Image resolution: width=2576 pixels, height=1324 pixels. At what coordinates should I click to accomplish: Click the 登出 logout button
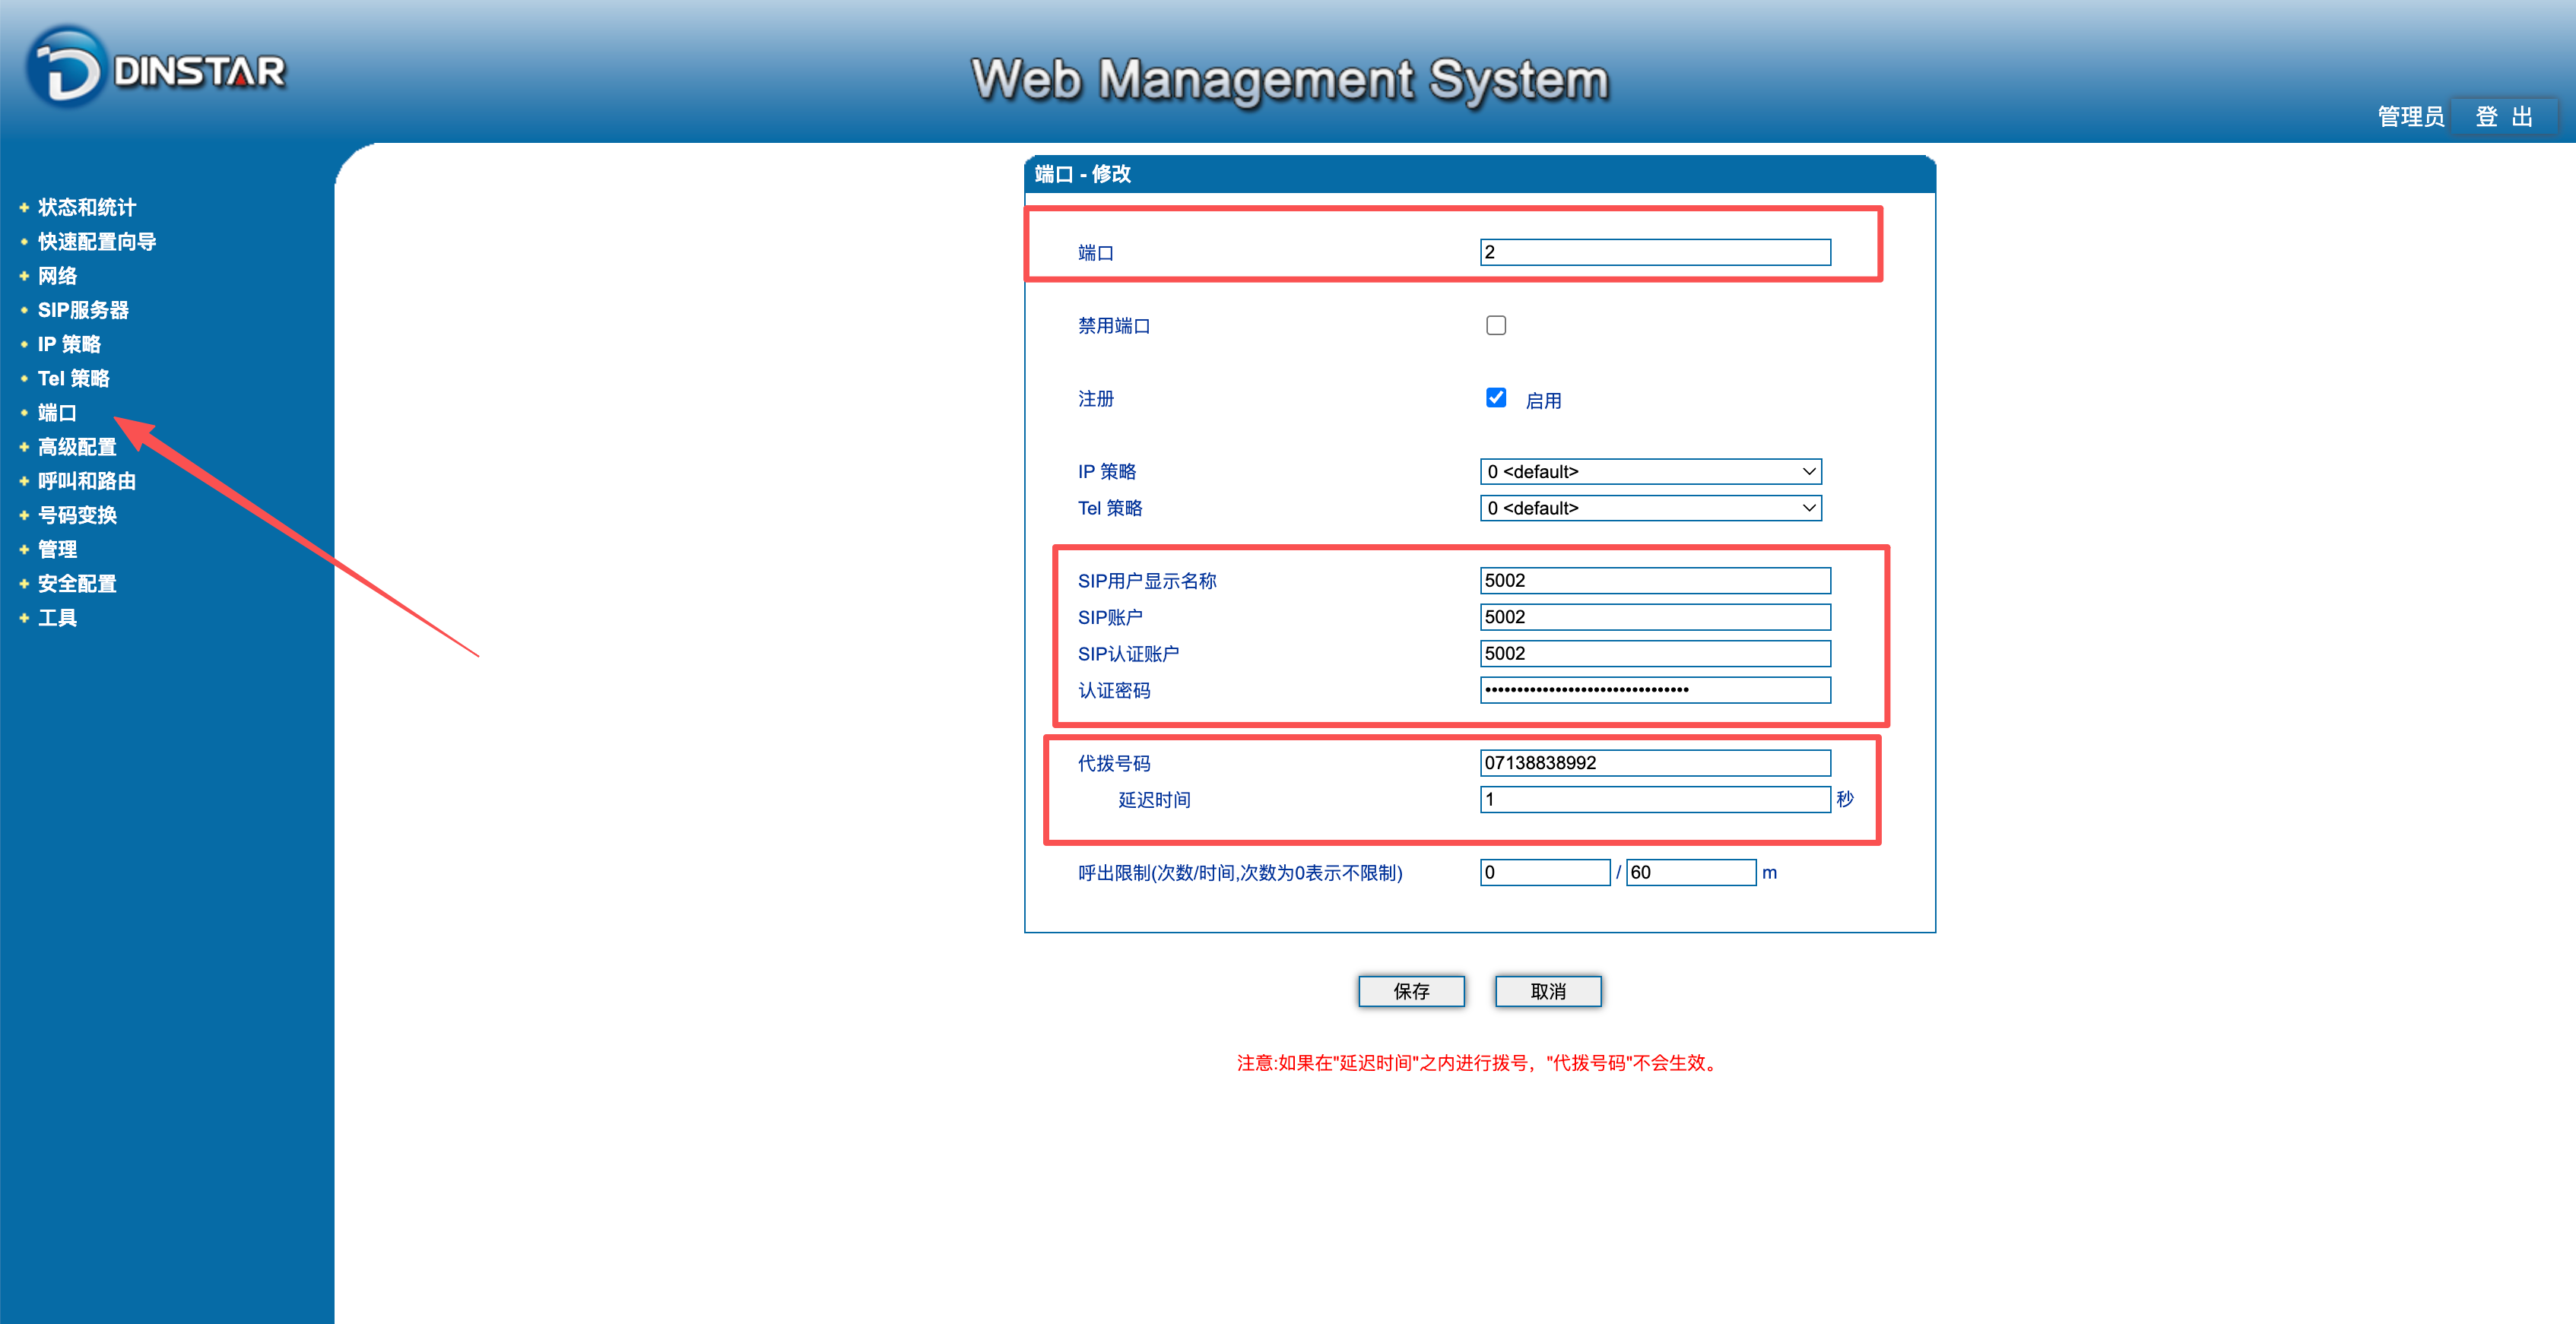tap(2504, 117)
